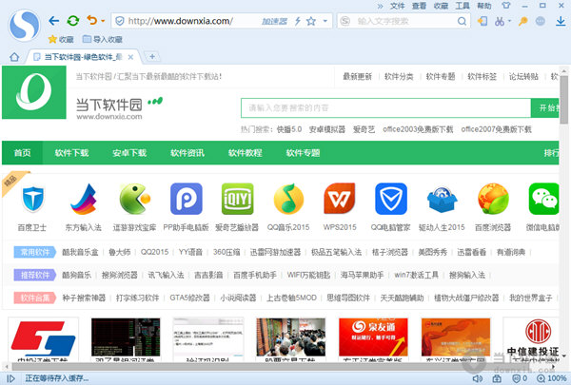Image resolution: width=571 pixels, height=385 pixels.
Task: Open the scissors tool dropdown arrow
Action: pos(509,21)
